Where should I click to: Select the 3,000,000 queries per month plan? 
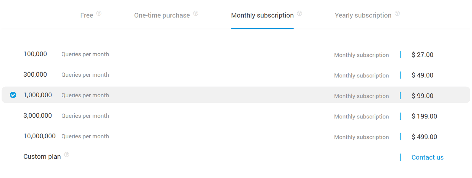(37, 116)
